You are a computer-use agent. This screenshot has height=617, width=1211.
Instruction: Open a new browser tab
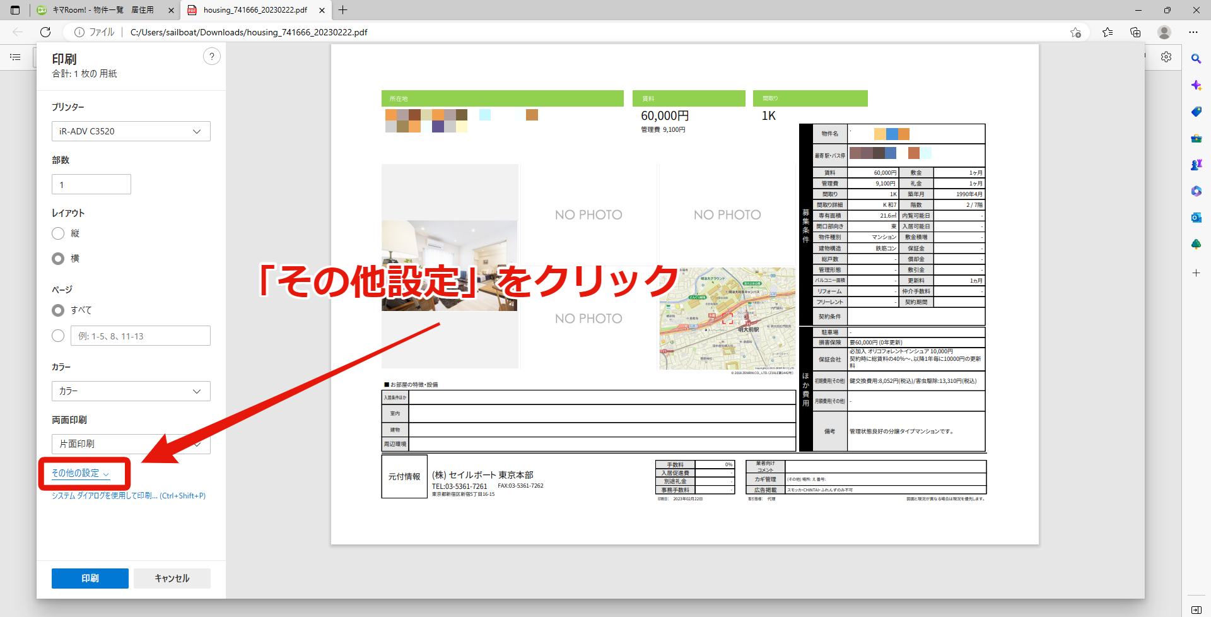[342, 10]
